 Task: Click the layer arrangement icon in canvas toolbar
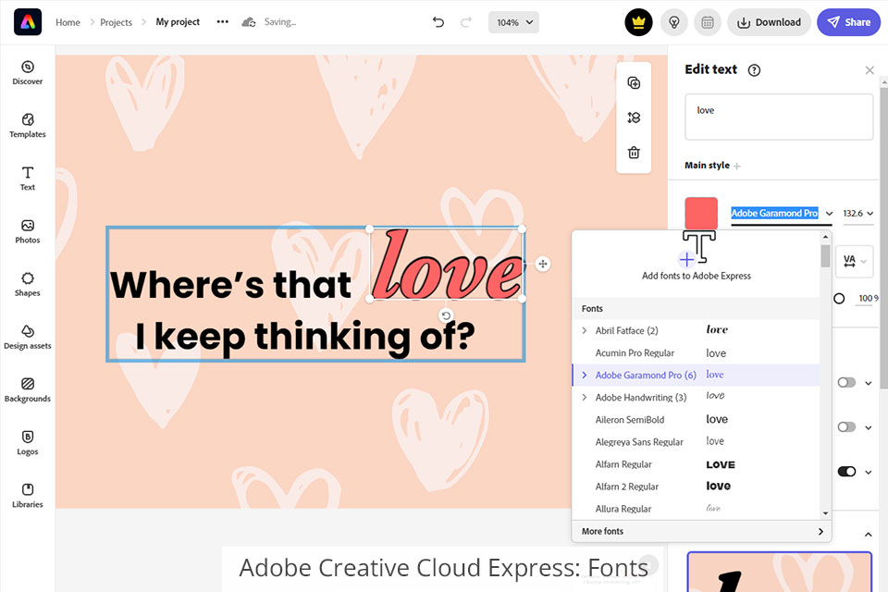(x=634, y=117)
